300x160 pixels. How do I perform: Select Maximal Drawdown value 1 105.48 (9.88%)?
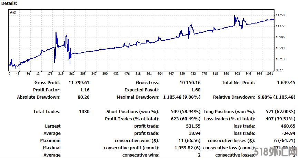(x=182, y=97)
